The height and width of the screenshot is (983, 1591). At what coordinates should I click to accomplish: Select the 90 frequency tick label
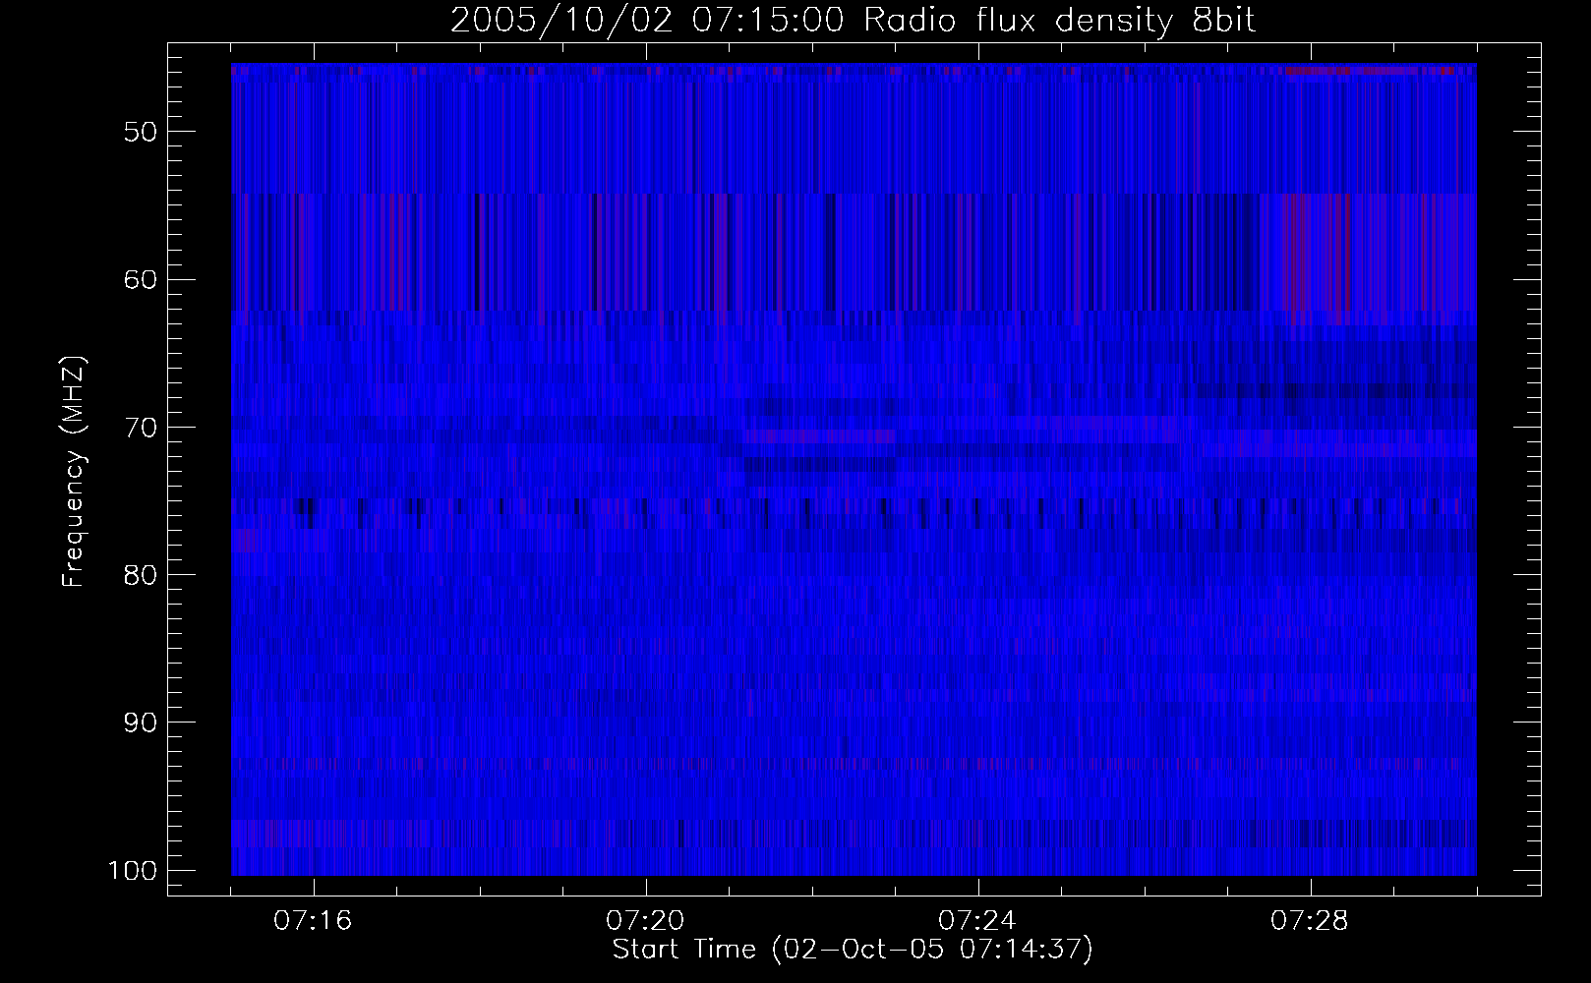point(141,723)
